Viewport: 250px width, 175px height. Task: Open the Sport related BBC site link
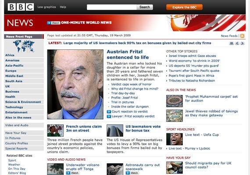pos(12,161)
